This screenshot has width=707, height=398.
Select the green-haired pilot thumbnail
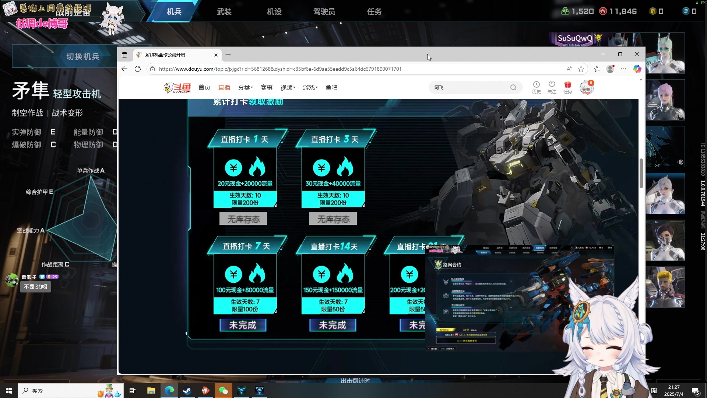pos(665,53)
